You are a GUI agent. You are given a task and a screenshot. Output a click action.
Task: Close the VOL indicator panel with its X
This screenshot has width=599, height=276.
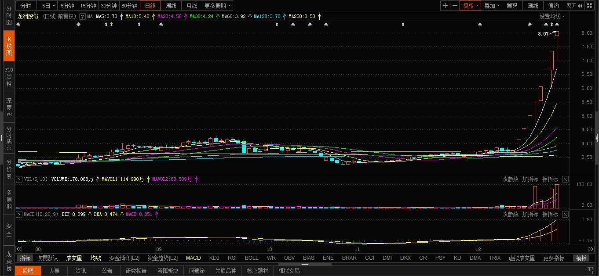tap(565, 179)
